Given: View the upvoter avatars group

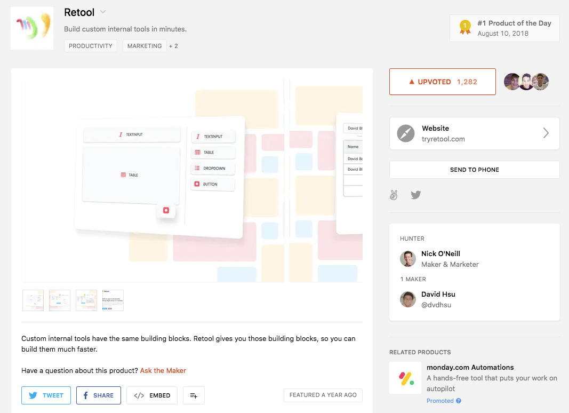Looking at the screenshot, I should (526, 82).
